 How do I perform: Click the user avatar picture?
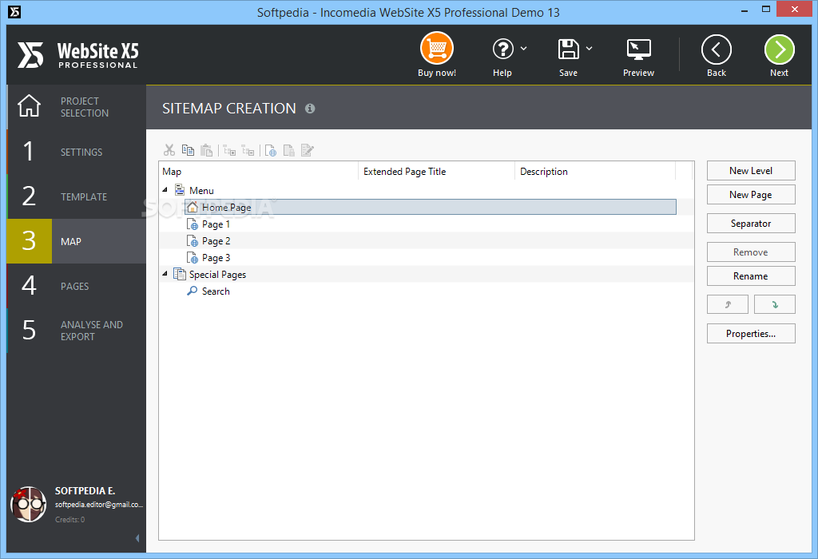coord(29,504)
